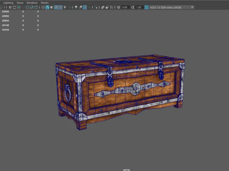Open the Panels menu
Viewport: 229px width, 171px height.
point(45,3)
